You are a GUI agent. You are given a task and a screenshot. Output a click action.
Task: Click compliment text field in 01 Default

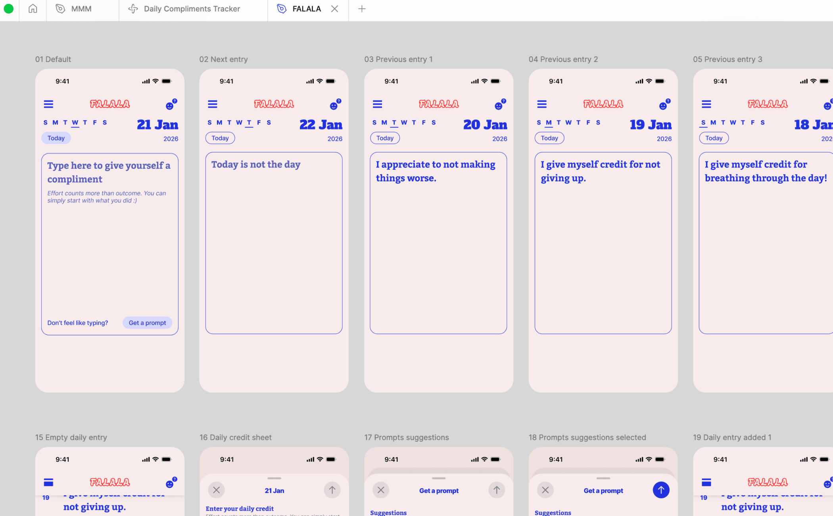click(109, 172)
